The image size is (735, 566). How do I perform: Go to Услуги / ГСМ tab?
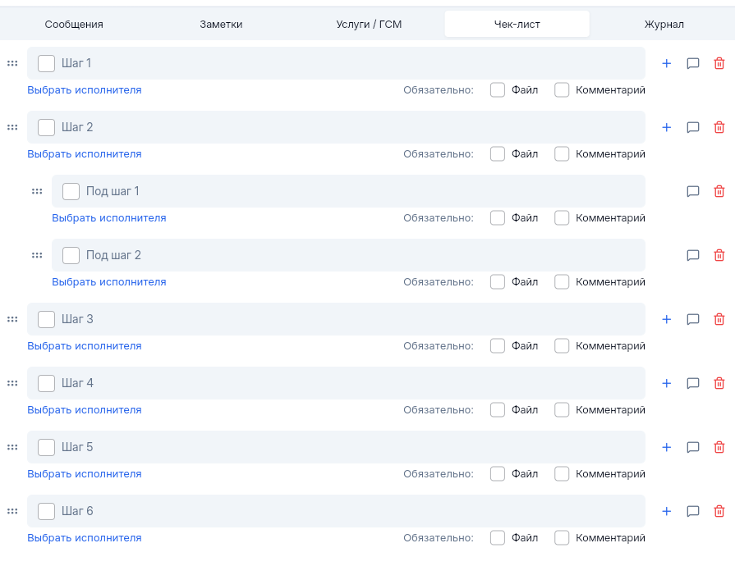pyautogui.click(x=369, y=25)
